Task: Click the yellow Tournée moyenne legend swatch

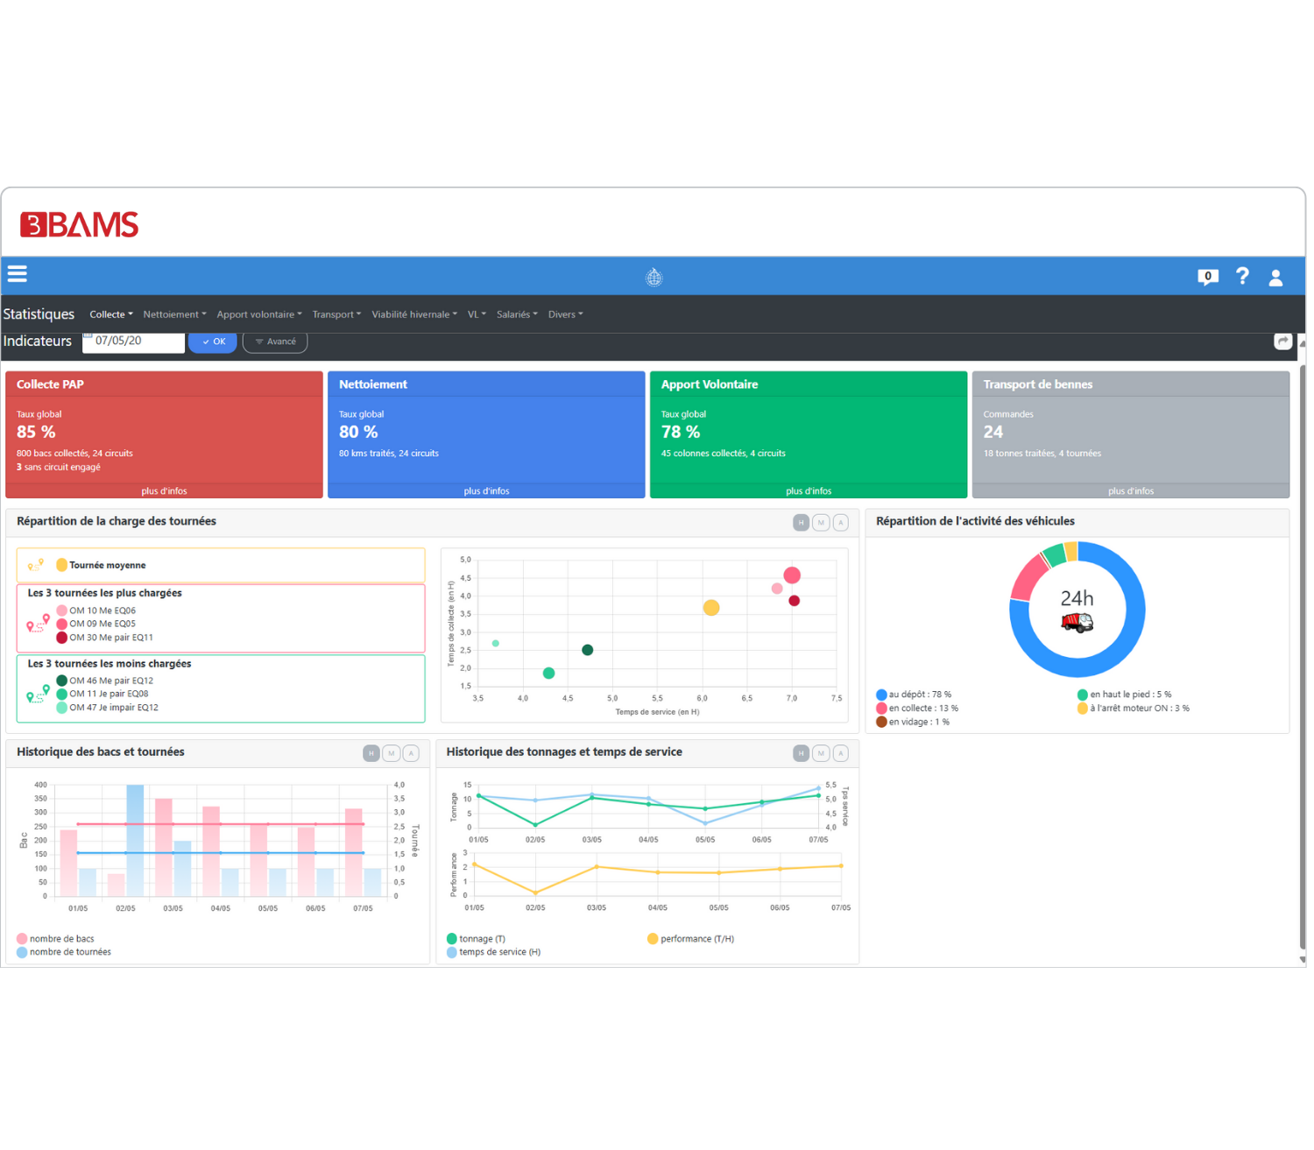Action: [x=62, y=565]
